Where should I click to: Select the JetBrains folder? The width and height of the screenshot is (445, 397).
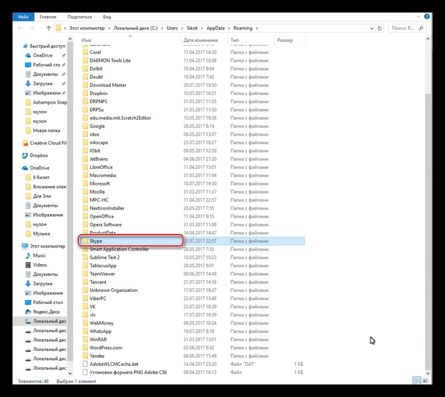coord(191,159)
